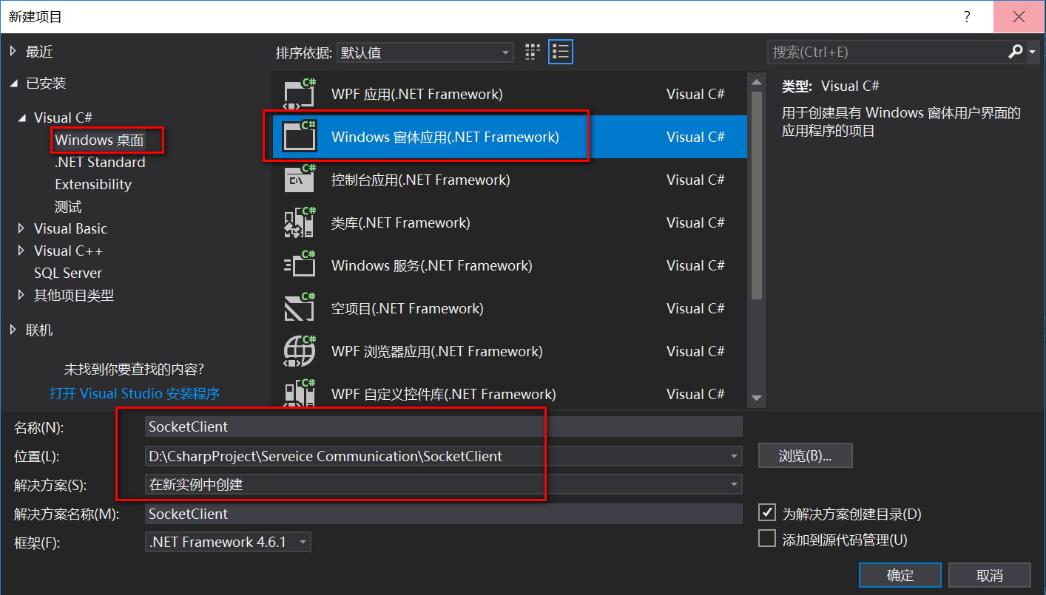This screenshot has height=595, width=1046.
Task: Click the 控制台应用 console template icon
Action: pos(300,180)
